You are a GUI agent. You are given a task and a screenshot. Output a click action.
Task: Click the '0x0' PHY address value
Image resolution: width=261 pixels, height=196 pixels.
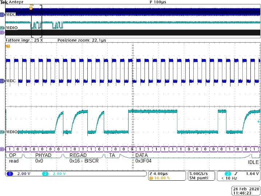(x=39, y=161)
